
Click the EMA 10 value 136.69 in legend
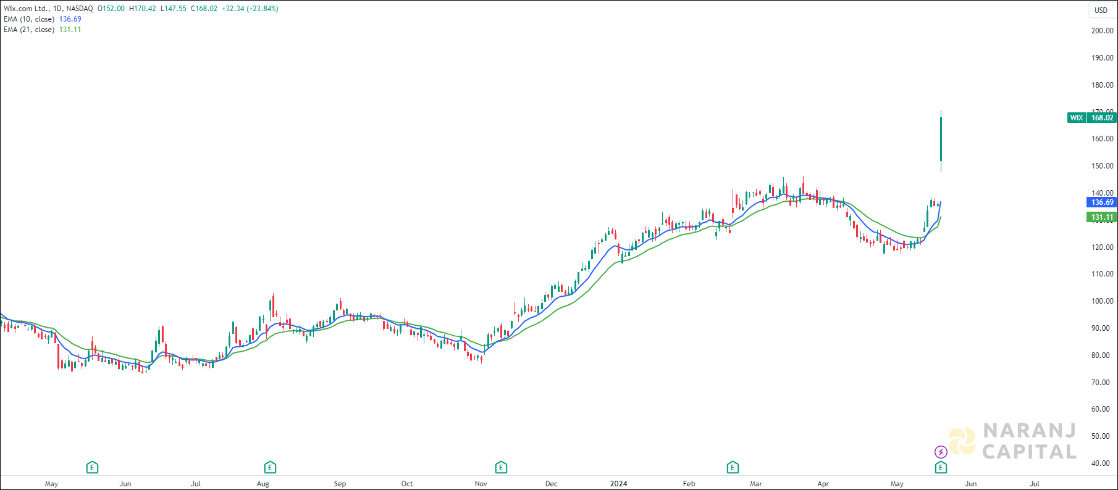point(70,19)
